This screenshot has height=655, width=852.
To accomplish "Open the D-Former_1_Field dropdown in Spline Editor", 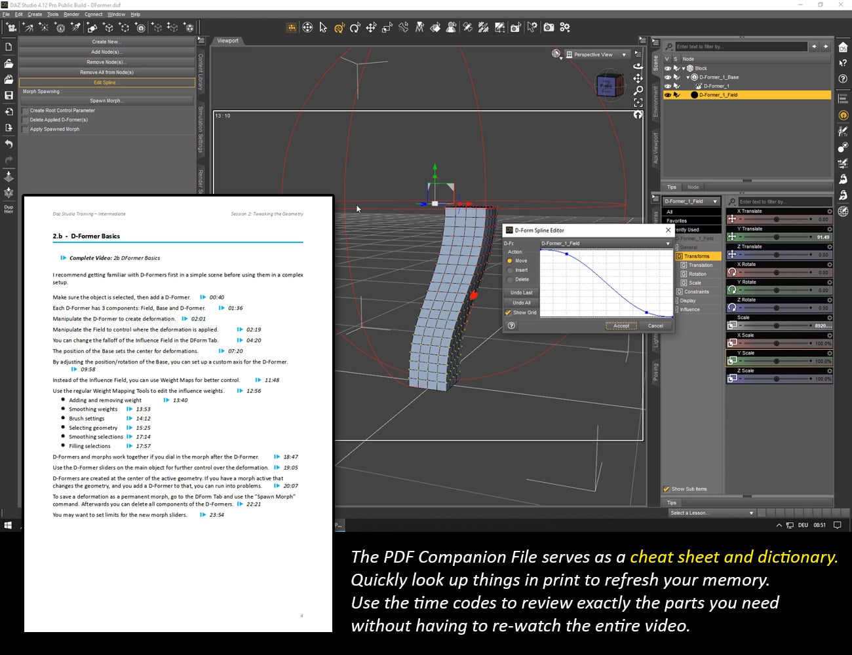I will coord(667,243).
